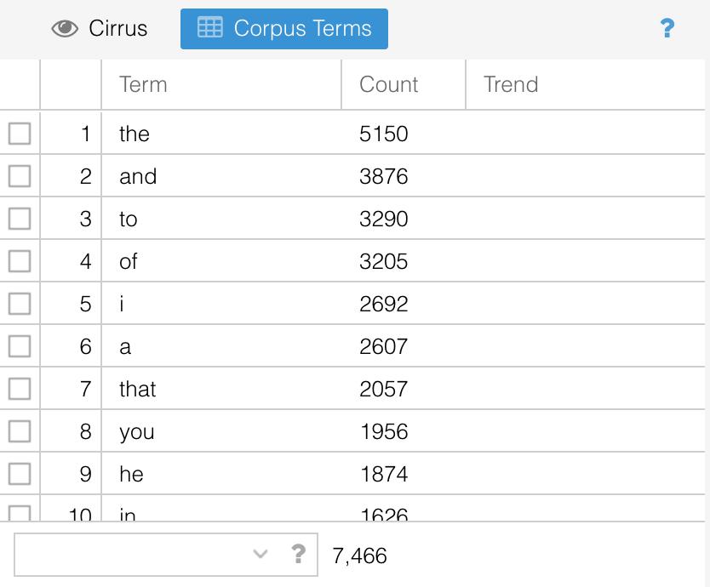The image size is (710, 587).
Task: Click the term "a" in row 6
Action: click(x=125, y=346)
